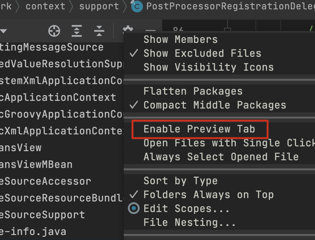Click the gear settings icon in project toolbar
This screenshot has width=315, height=240.
tap(128, 29)
